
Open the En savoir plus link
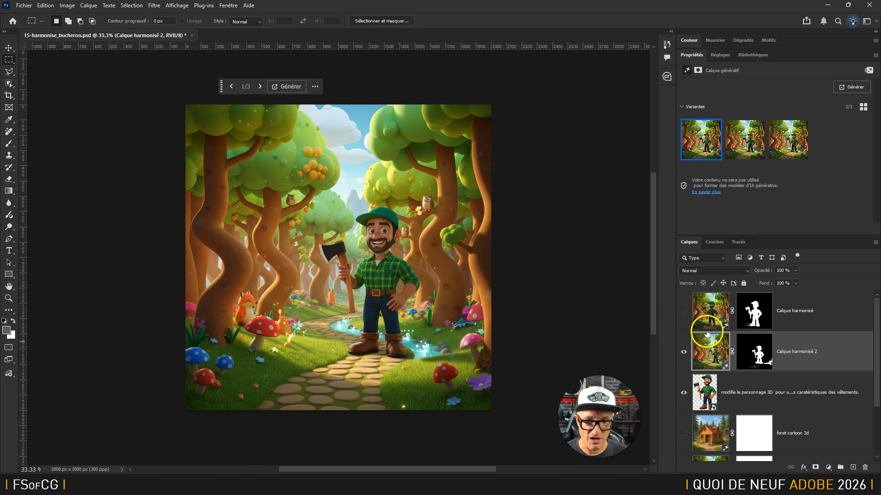(x=706, y=192)
